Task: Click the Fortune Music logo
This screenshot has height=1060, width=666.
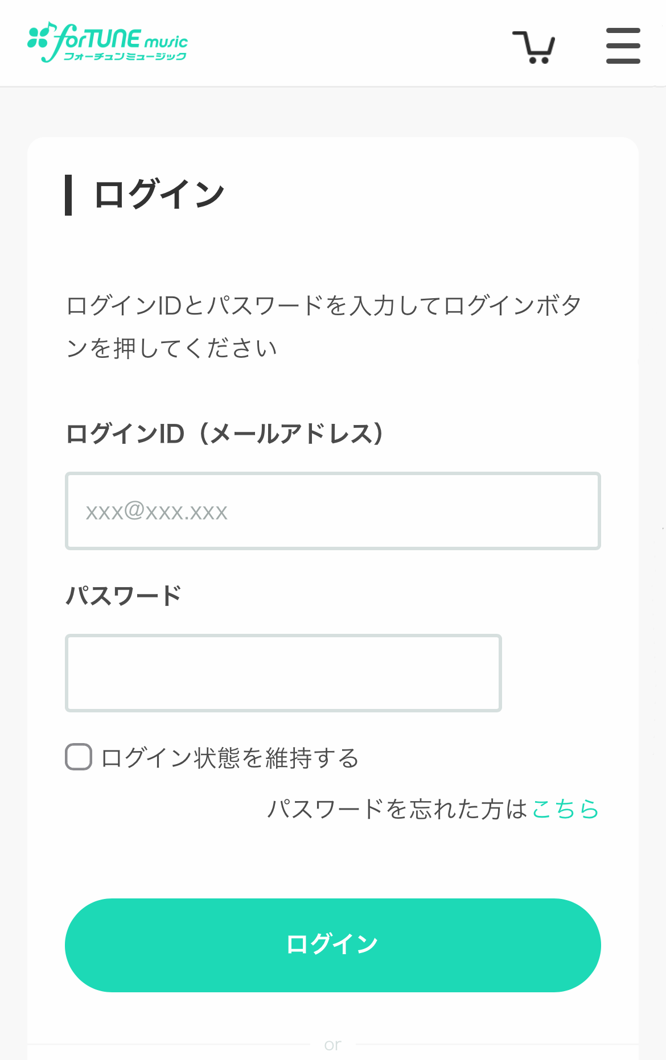Action: pyautogui.click(x=108, y=42)
